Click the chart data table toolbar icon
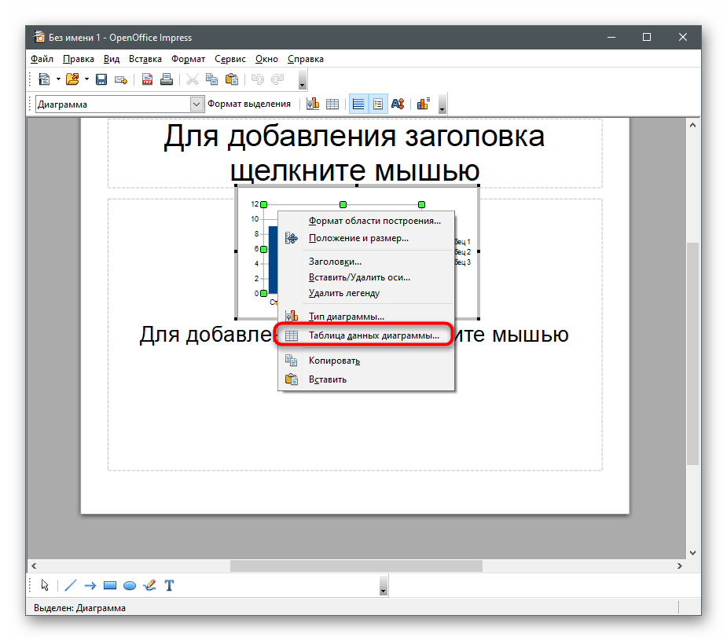The width and height of the screenshot is (727, 641). (x=332, y=104)
